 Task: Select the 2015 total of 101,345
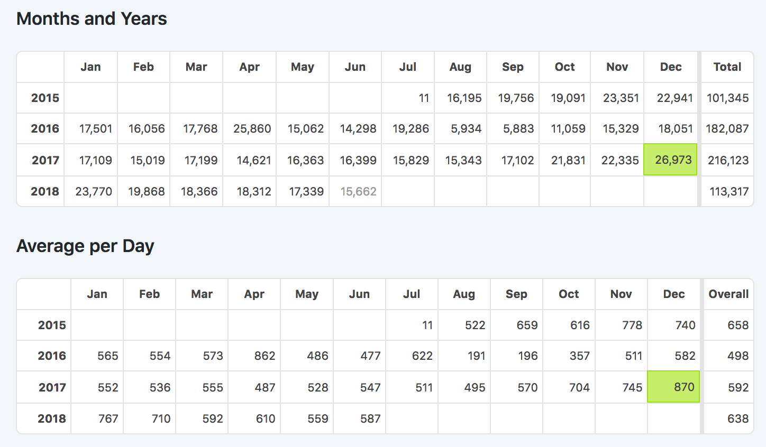(727, 98)
